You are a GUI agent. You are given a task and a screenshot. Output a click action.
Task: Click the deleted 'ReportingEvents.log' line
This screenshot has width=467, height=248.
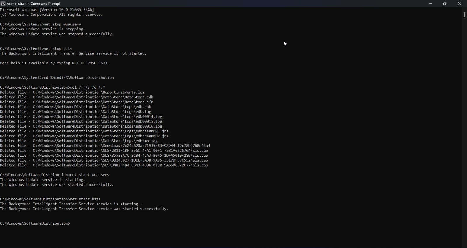click(x=72, y=92)
